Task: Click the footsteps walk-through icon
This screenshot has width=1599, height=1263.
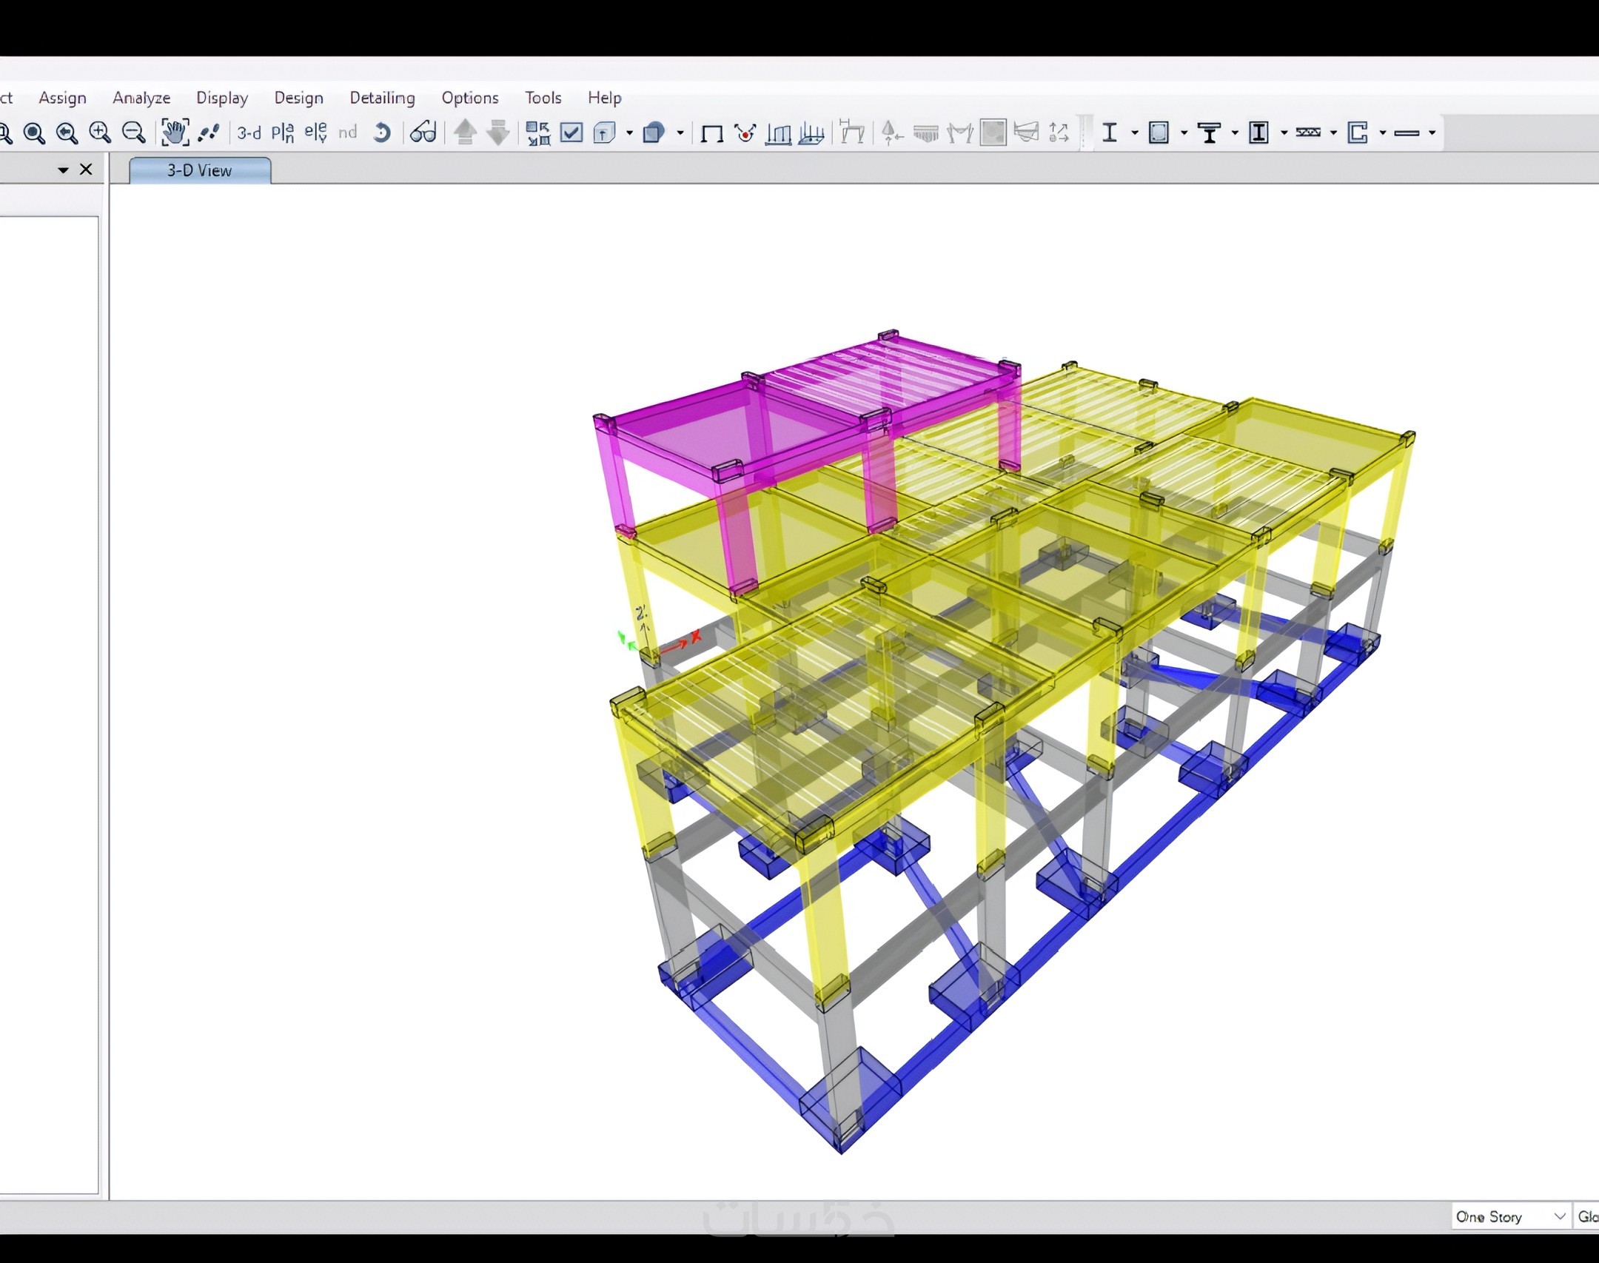Action: [x=209, y=133]
